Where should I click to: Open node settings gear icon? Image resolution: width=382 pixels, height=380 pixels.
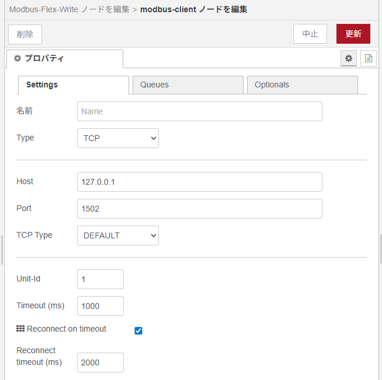coord(349,58)
